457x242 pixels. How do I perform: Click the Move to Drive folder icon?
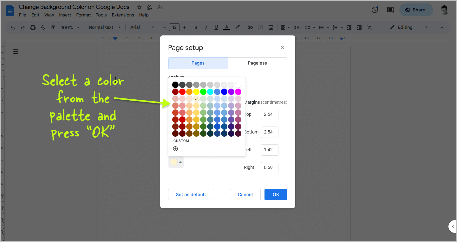coord(149,7)
